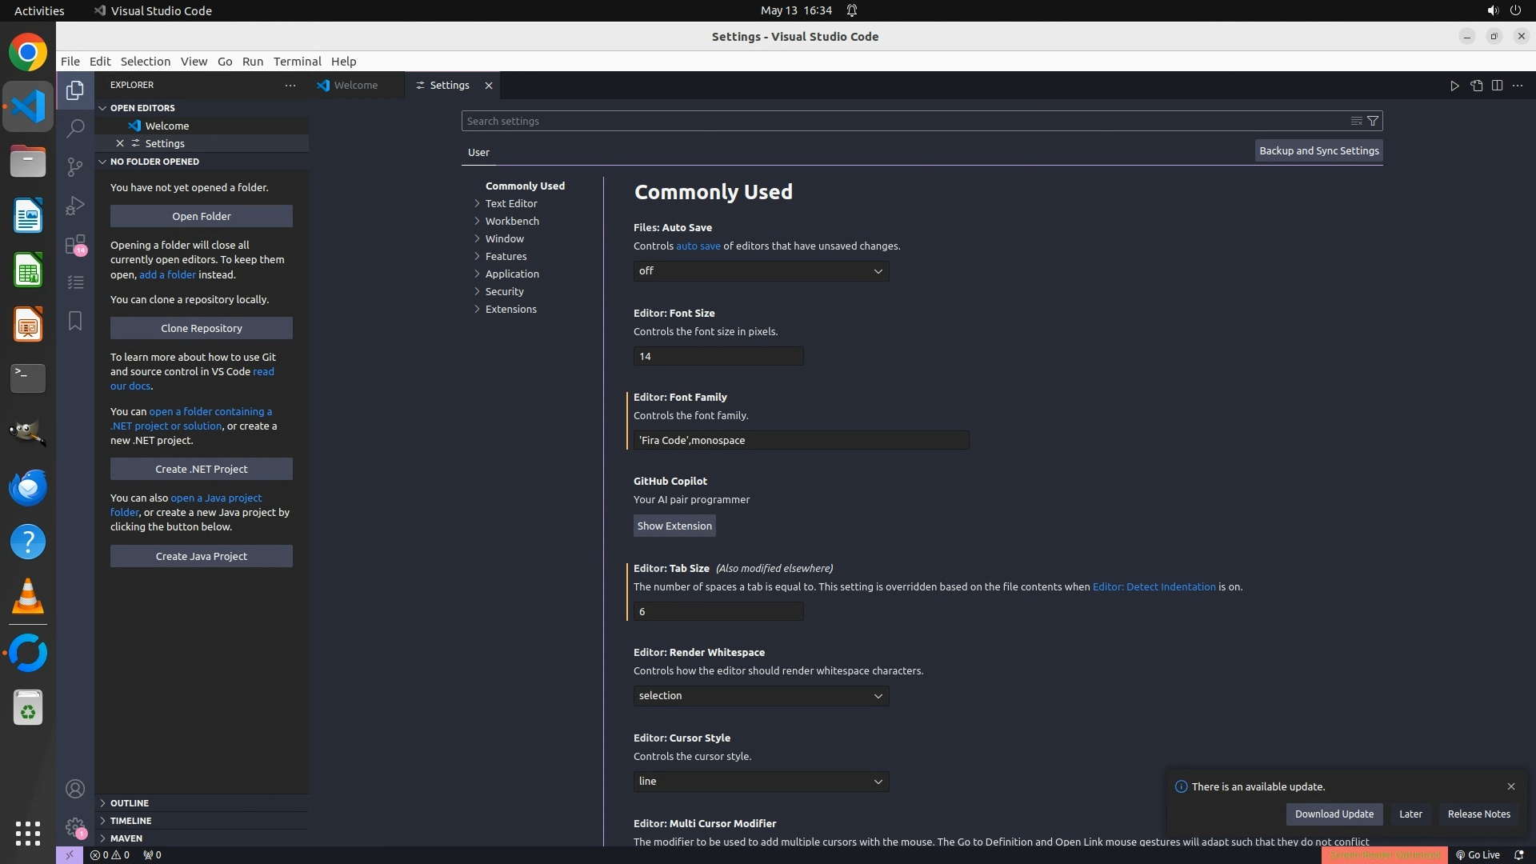The image size is (1536, 864).
Task: Open the Extensions view icon
Action: coord(75,244)
